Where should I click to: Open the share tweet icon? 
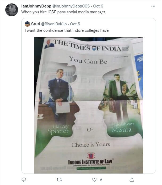(131, 180)
